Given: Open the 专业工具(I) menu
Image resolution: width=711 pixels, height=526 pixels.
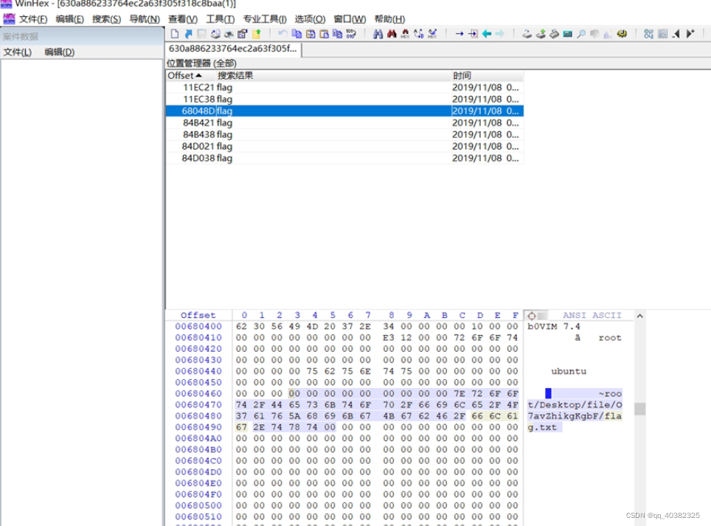Looking at the screenshot, I should coord(265,19).
